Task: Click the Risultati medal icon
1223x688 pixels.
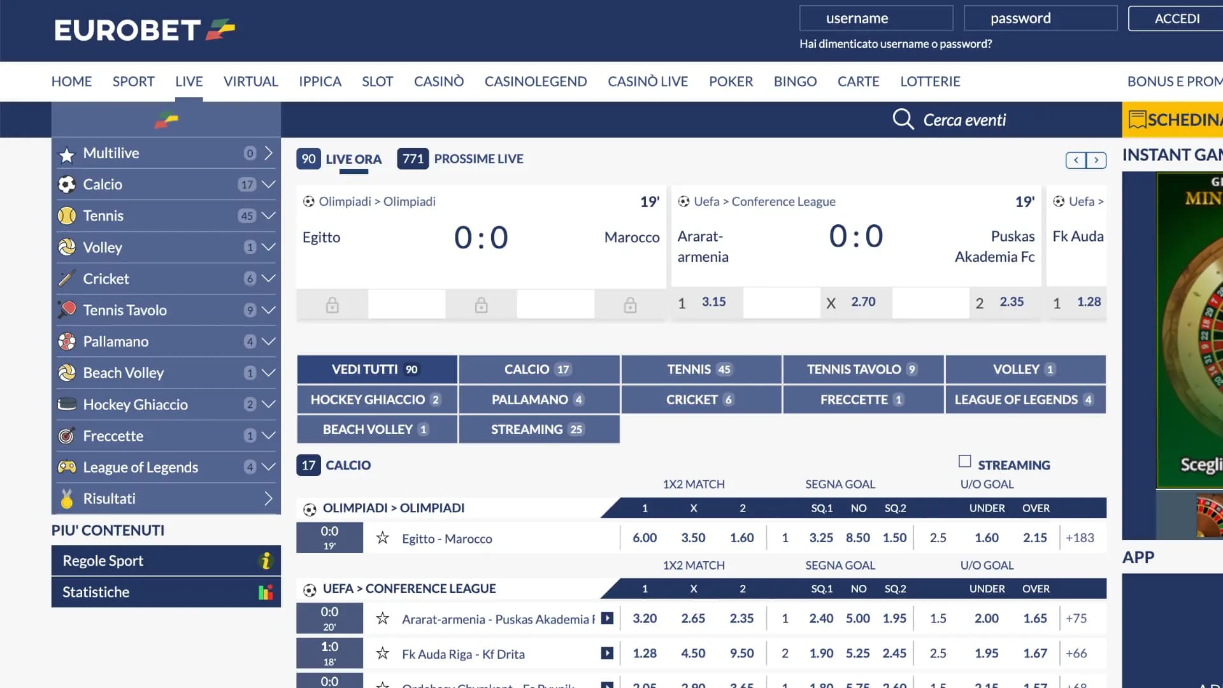Action: (x=66, y=499)
